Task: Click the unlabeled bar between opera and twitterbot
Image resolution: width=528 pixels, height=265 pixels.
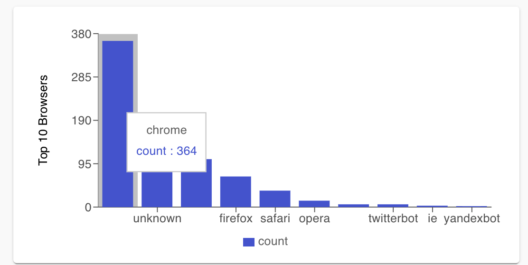Action: (353, 205)
